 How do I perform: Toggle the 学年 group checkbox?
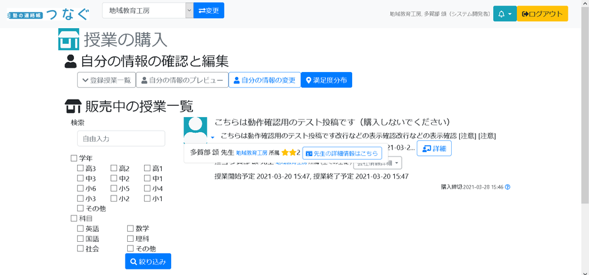(74, 158)
